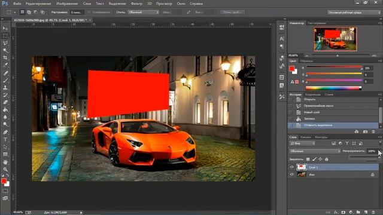Image resolution: width=383 pixels, height=215 pixels.
Task: Click the Уточн. край button
Action: tap(232, 12)
